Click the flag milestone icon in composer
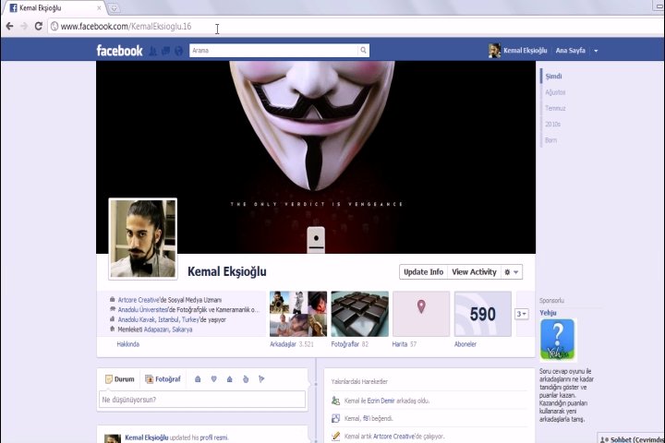665x443 pixels. click(261, 379)
